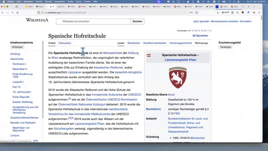Open the home page via house icon
This screenshot has height=151, width=268.
(18, 13)
